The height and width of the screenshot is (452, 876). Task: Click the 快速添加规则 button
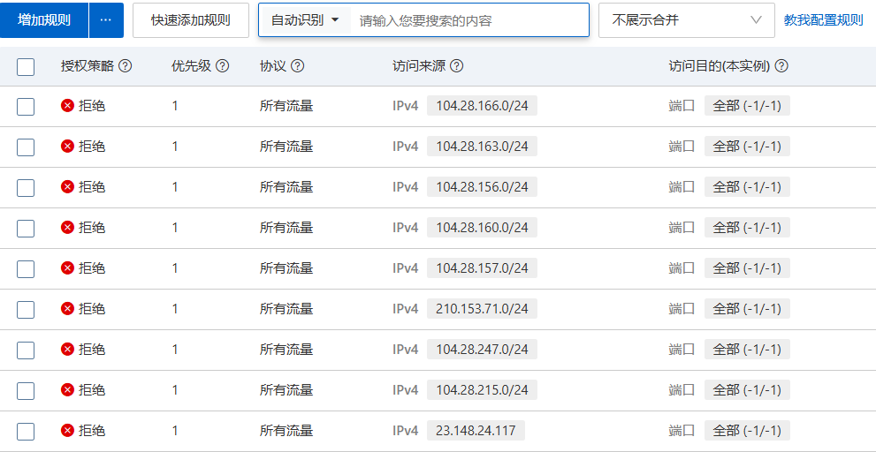[191, 20]
